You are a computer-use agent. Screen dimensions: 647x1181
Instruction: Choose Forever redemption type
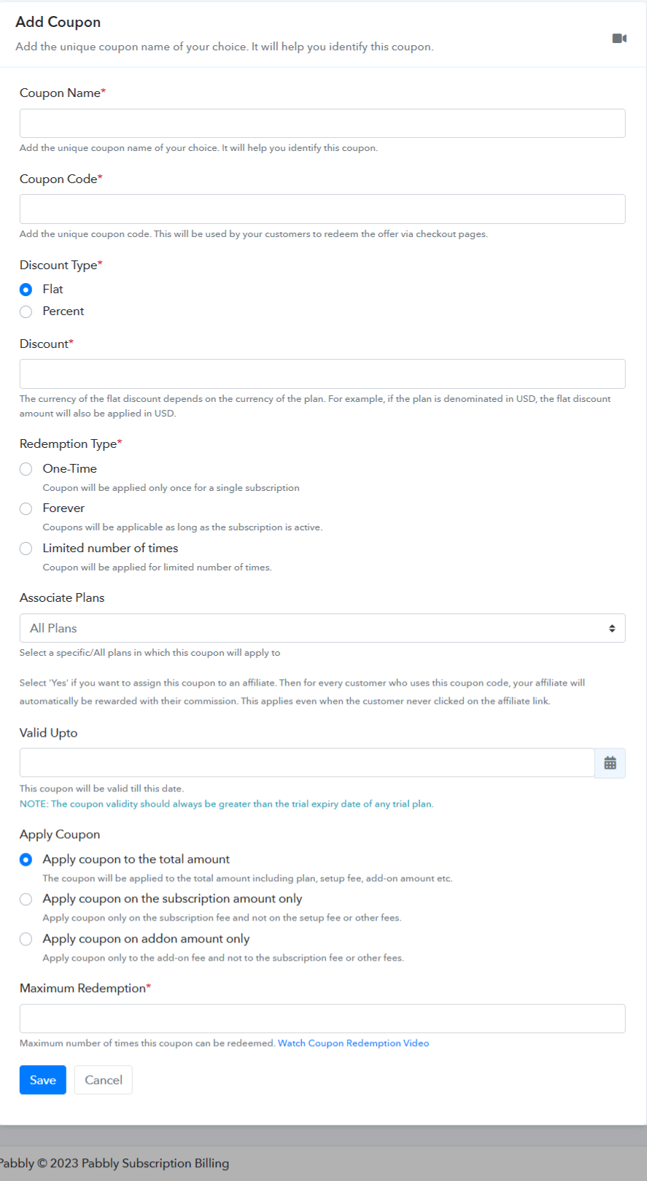tap(26, 508)
